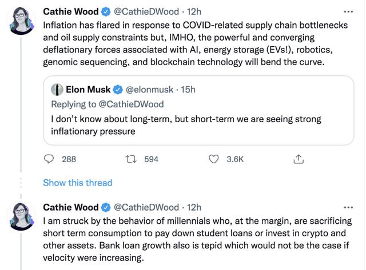
Task: Click the reply icon under first tweet
Action: 49,159
